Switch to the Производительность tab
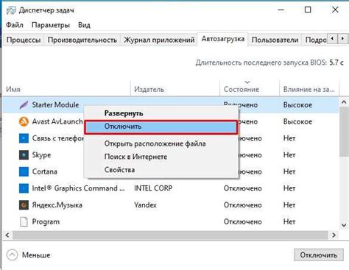Screen dimensions: 349x270 [x=82, y=40]
